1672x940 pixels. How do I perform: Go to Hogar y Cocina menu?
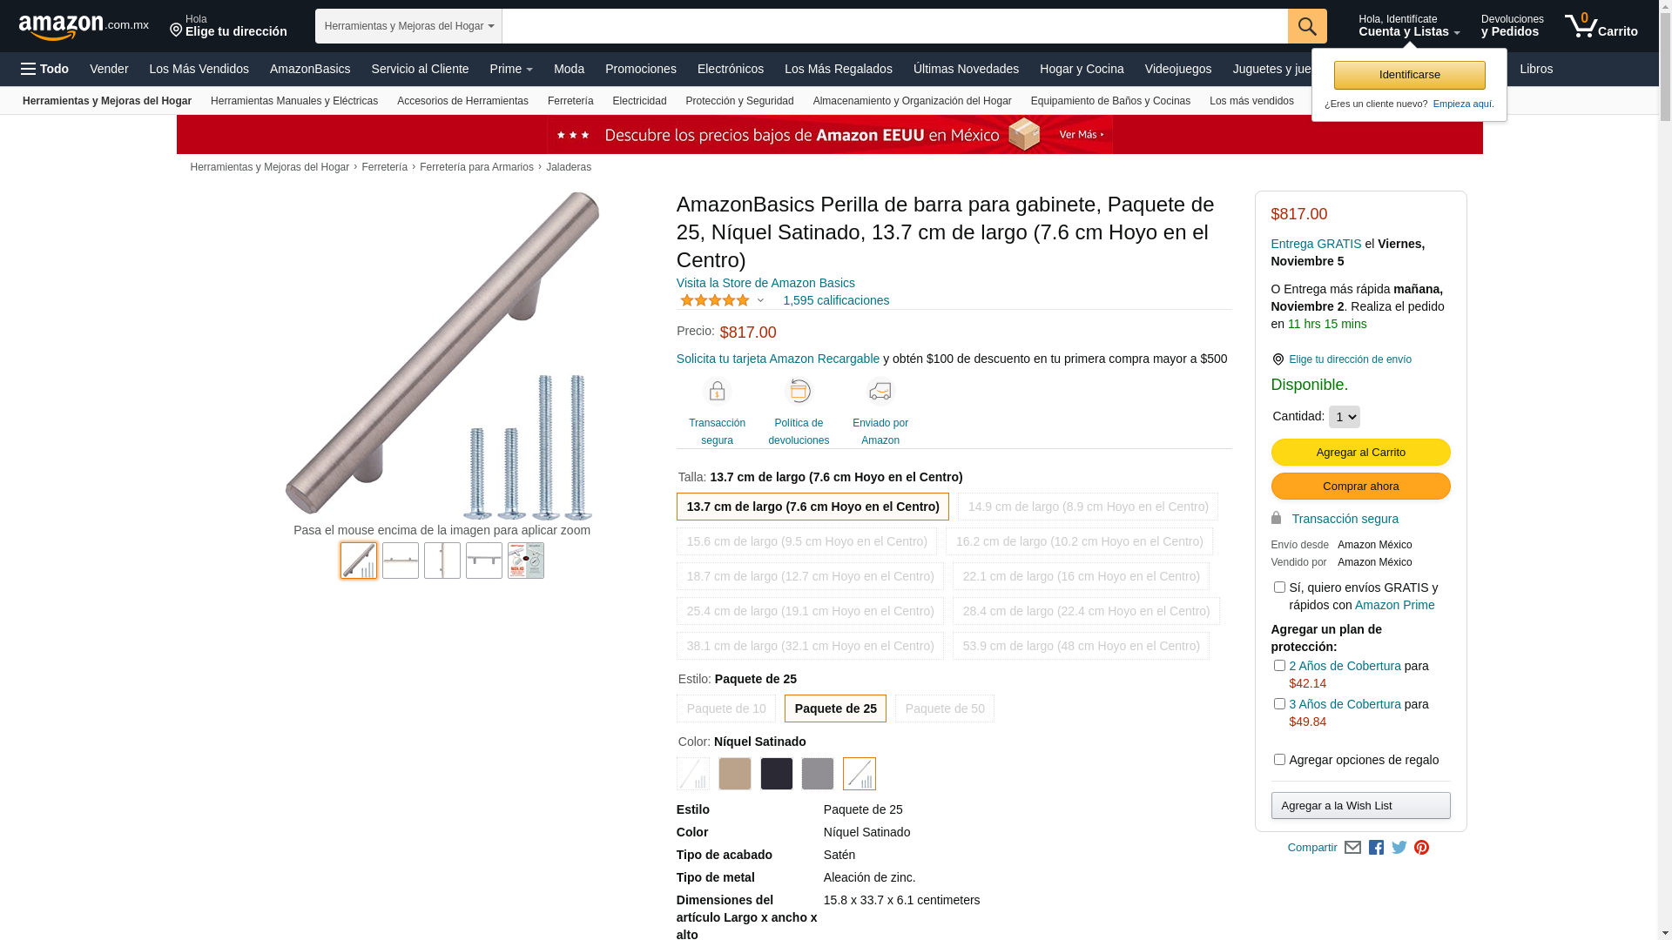1082,69
